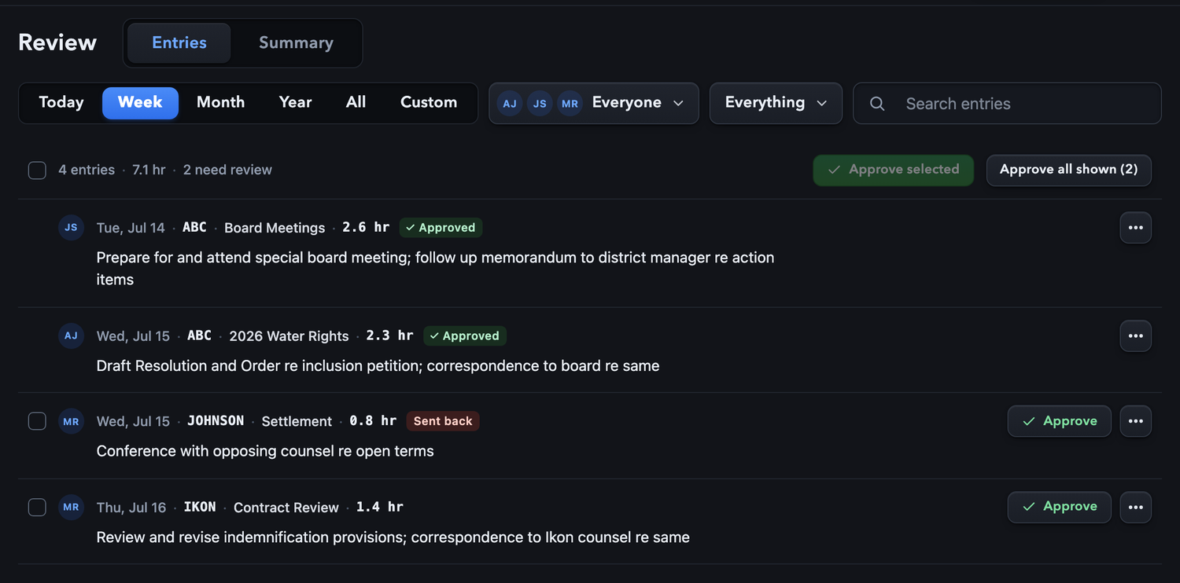Click the JS avatar in the people filter
The width and height of the screenshot is (1180, 583).
(539, 104)
